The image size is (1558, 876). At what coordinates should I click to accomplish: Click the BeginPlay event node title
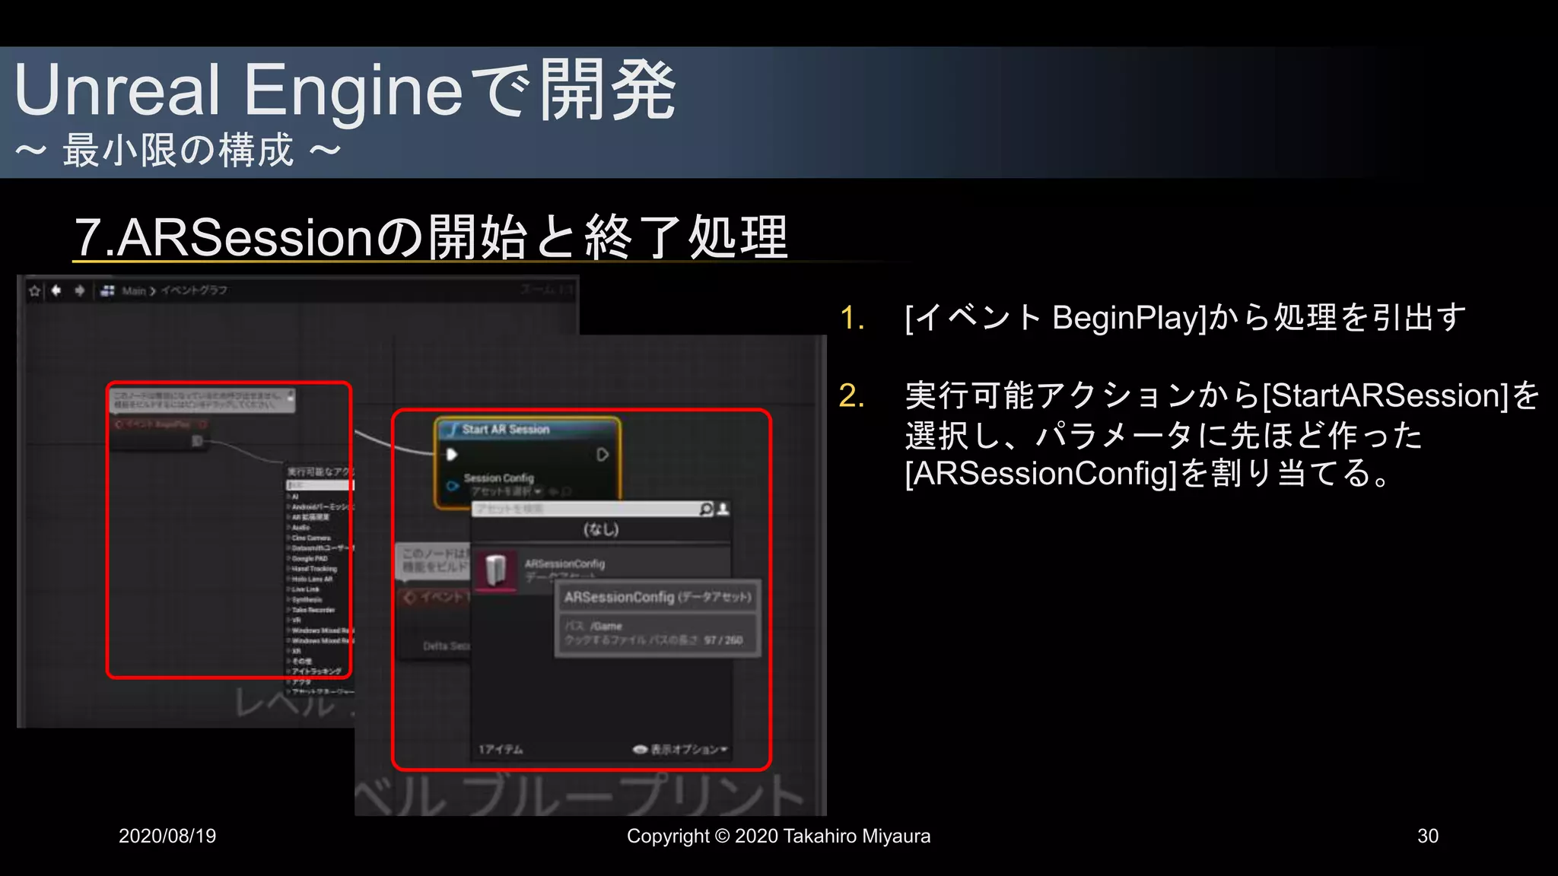pos(157,424)
